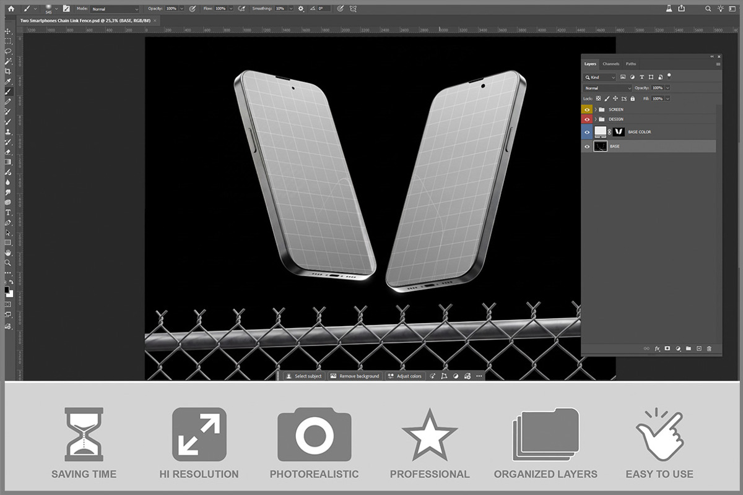Open the layer blend mode Normal dropdown
The image size is (743, 495).
pos(607,88)
